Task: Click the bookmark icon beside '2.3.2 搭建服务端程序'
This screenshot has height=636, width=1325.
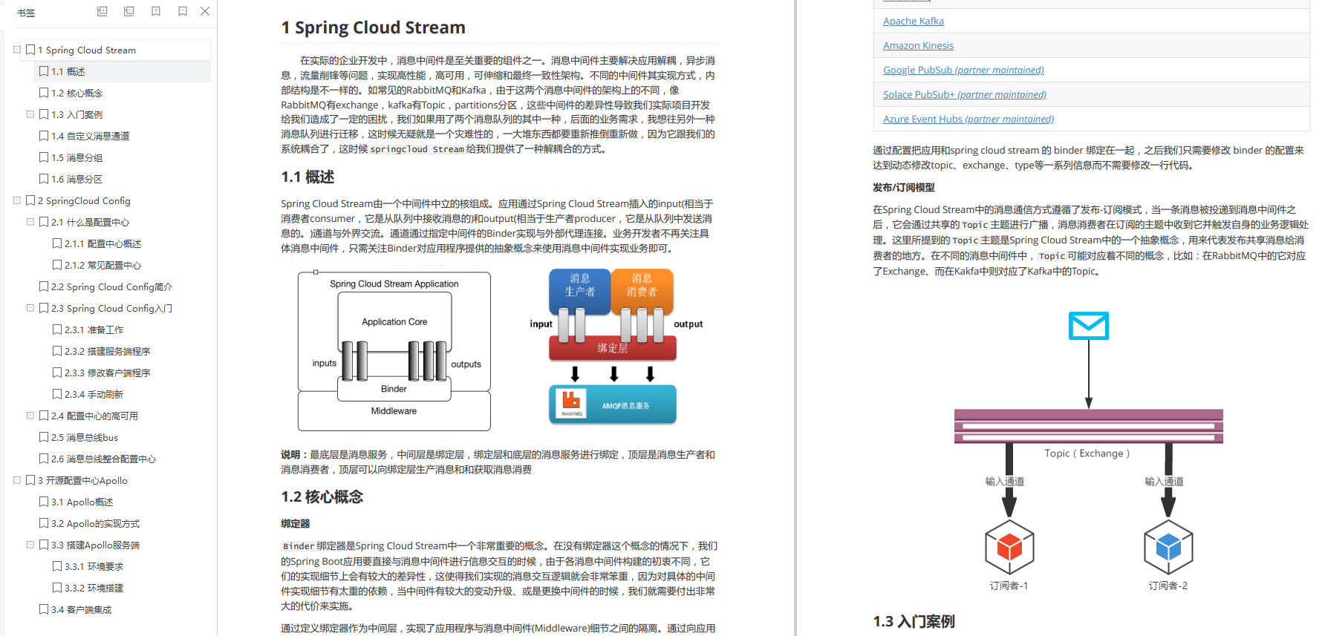Action: click(x=57, y=351)
